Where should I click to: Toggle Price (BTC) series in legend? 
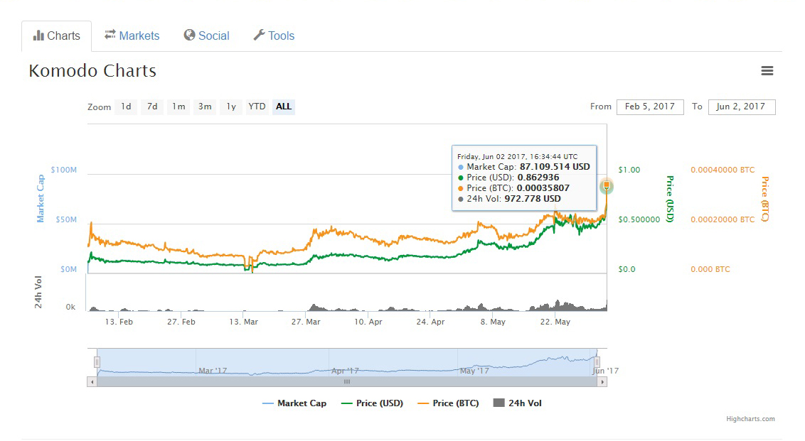click(x=448, y=403)
